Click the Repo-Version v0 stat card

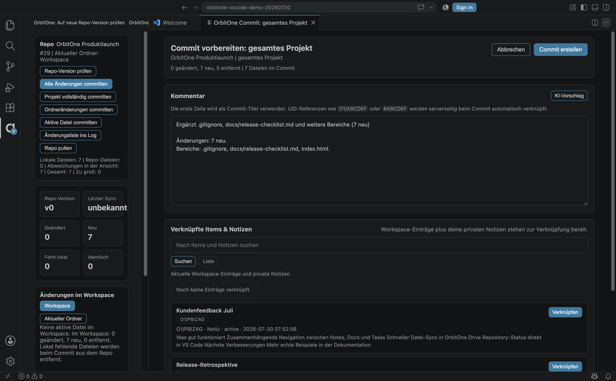(60, 204)
